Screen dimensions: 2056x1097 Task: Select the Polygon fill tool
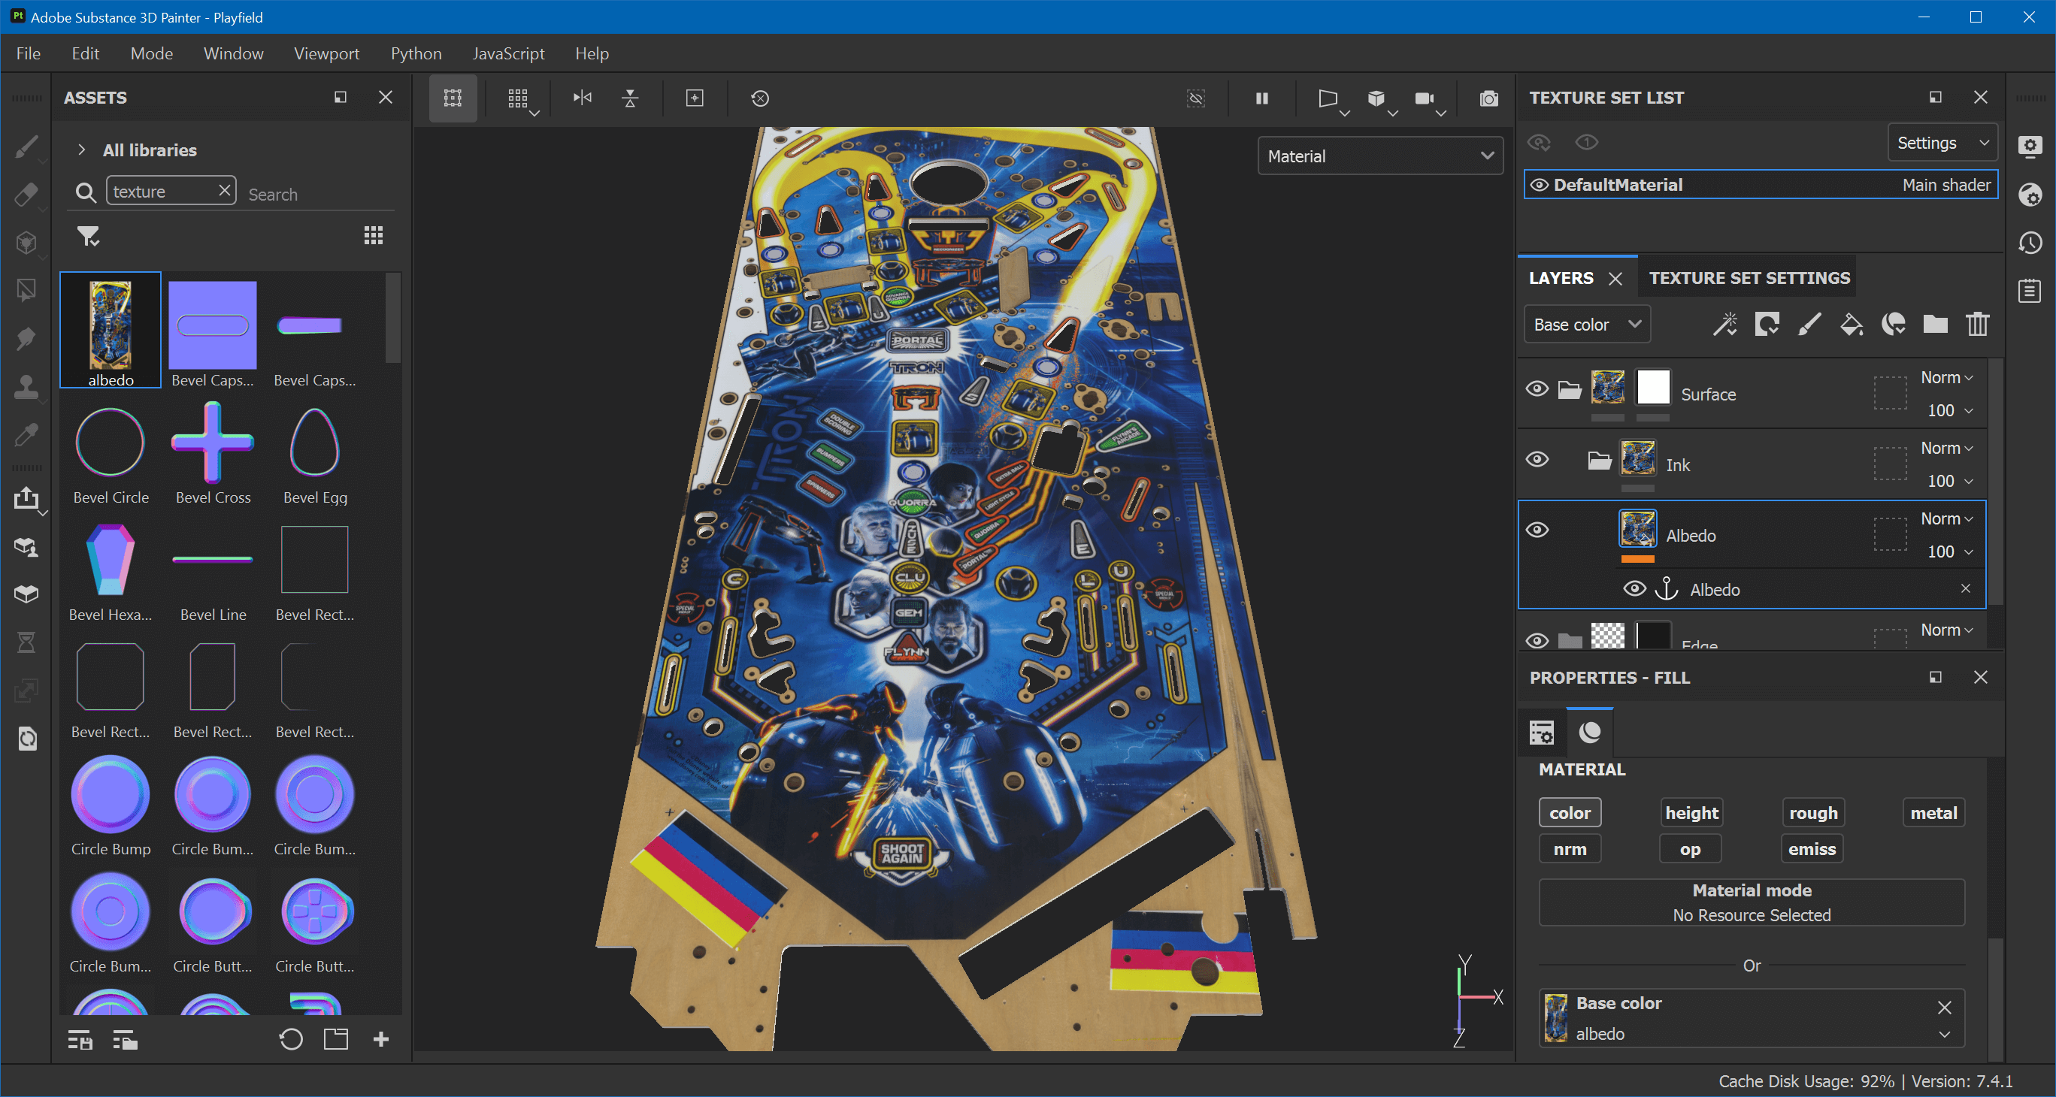tap(26, 291)
